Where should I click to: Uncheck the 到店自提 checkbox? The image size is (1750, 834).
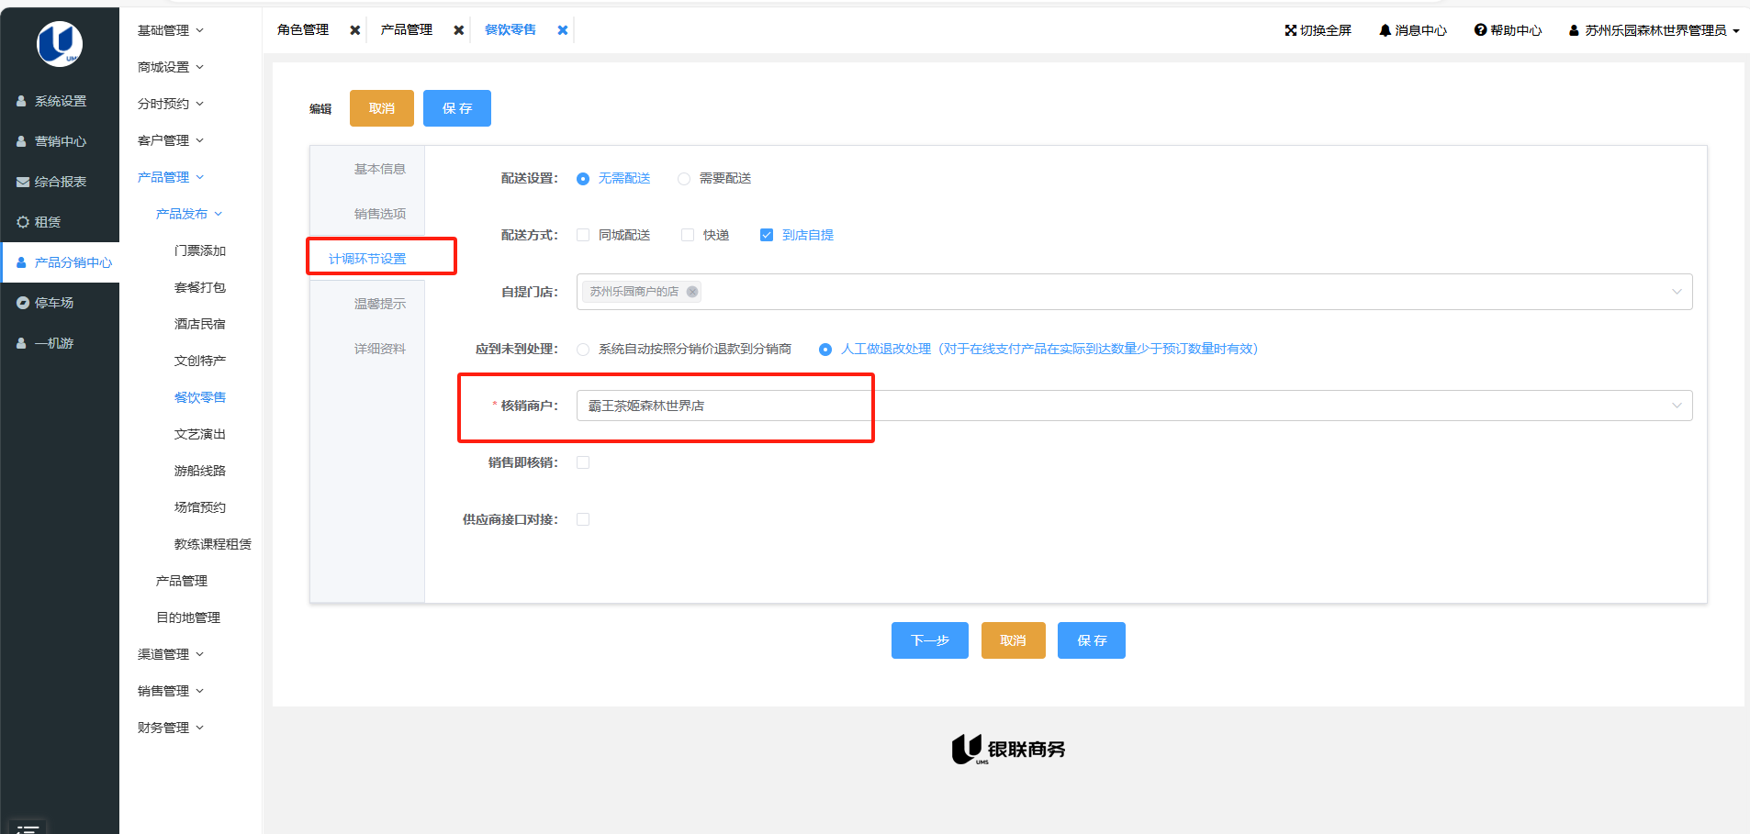point(767,235)
